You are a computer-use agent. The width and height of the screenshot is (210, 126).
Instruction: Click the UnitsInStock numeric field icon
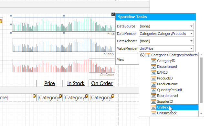point(153,113)
